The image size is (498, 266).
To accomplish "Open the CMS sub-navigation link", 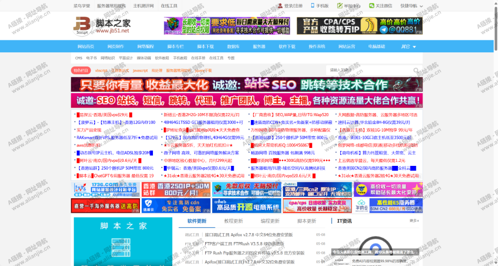I will point(79,58).
